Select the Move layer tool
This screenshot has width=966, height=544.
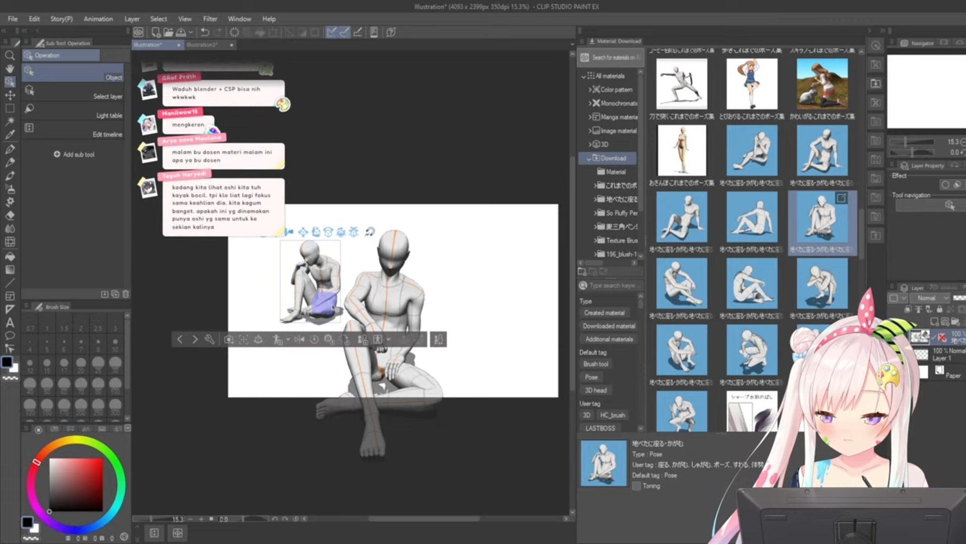coord(10,95)
